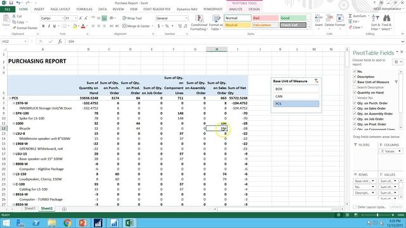Click the accounting dollar format icon

(x=159, y=26)
